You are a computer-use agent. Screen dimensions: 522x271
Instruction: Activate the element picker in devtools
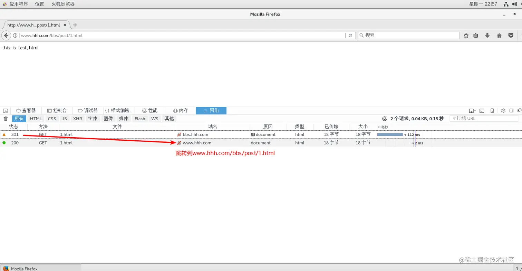5,111
